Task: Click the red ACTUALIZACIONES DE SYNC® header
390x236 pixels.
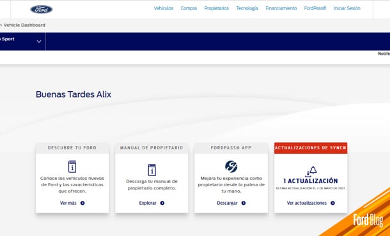Action: tap(311, 148)
